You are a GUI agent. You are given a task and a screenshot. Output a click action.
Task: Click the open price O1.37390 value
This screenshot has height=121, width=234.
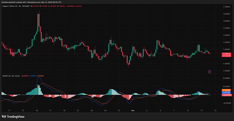[x=35, y=6]
